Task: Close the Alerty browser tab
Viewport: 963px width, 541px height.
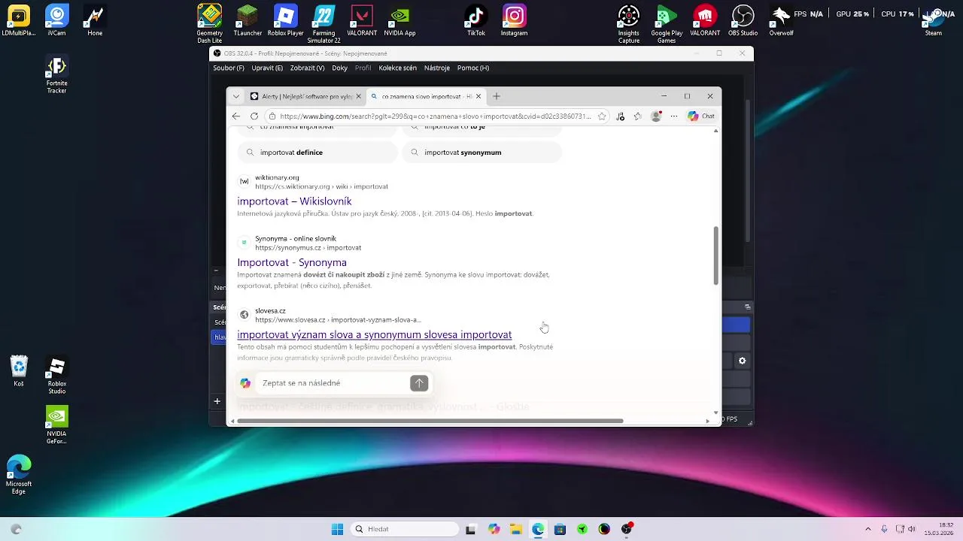Action: (359, 96)
